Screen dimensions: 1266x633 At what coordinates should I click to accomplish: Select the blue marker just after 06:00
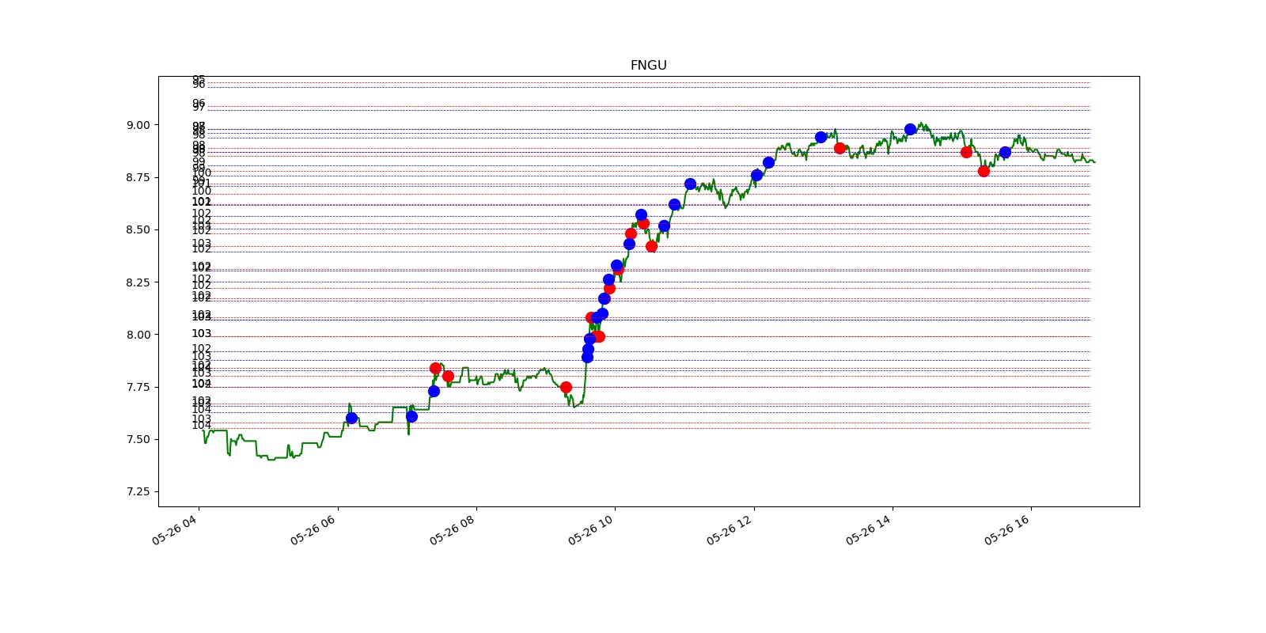351,418
